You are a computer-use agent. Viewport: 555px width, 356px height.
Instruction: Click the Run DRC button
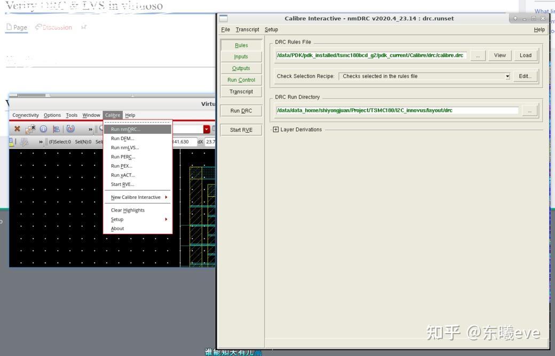[241, 110]
